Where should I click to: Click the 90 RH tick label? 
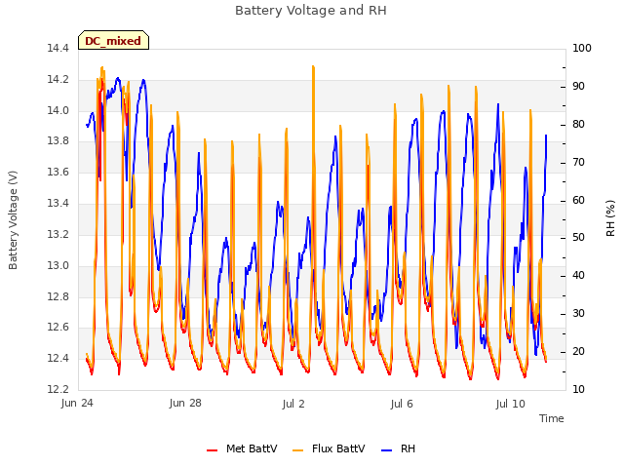(578, 86)
